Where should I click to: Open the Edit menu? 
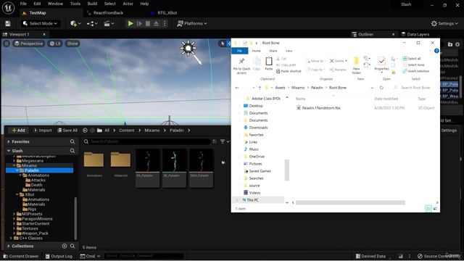(37, 4)
